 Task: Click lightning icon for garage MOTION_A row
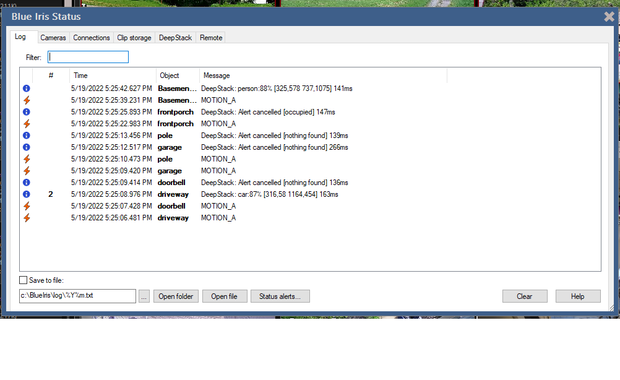(x=27, y=171)
